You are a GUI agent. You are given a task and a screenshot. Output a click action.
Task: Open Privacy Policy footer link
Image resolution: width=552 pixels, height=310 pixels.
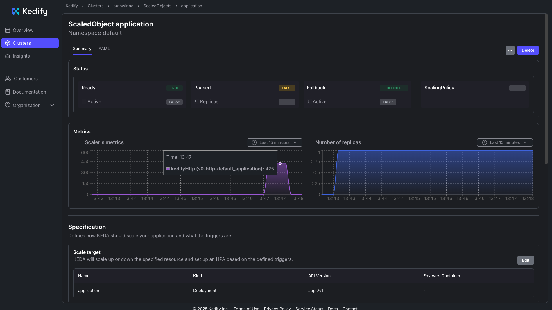[x=277, y=308]
